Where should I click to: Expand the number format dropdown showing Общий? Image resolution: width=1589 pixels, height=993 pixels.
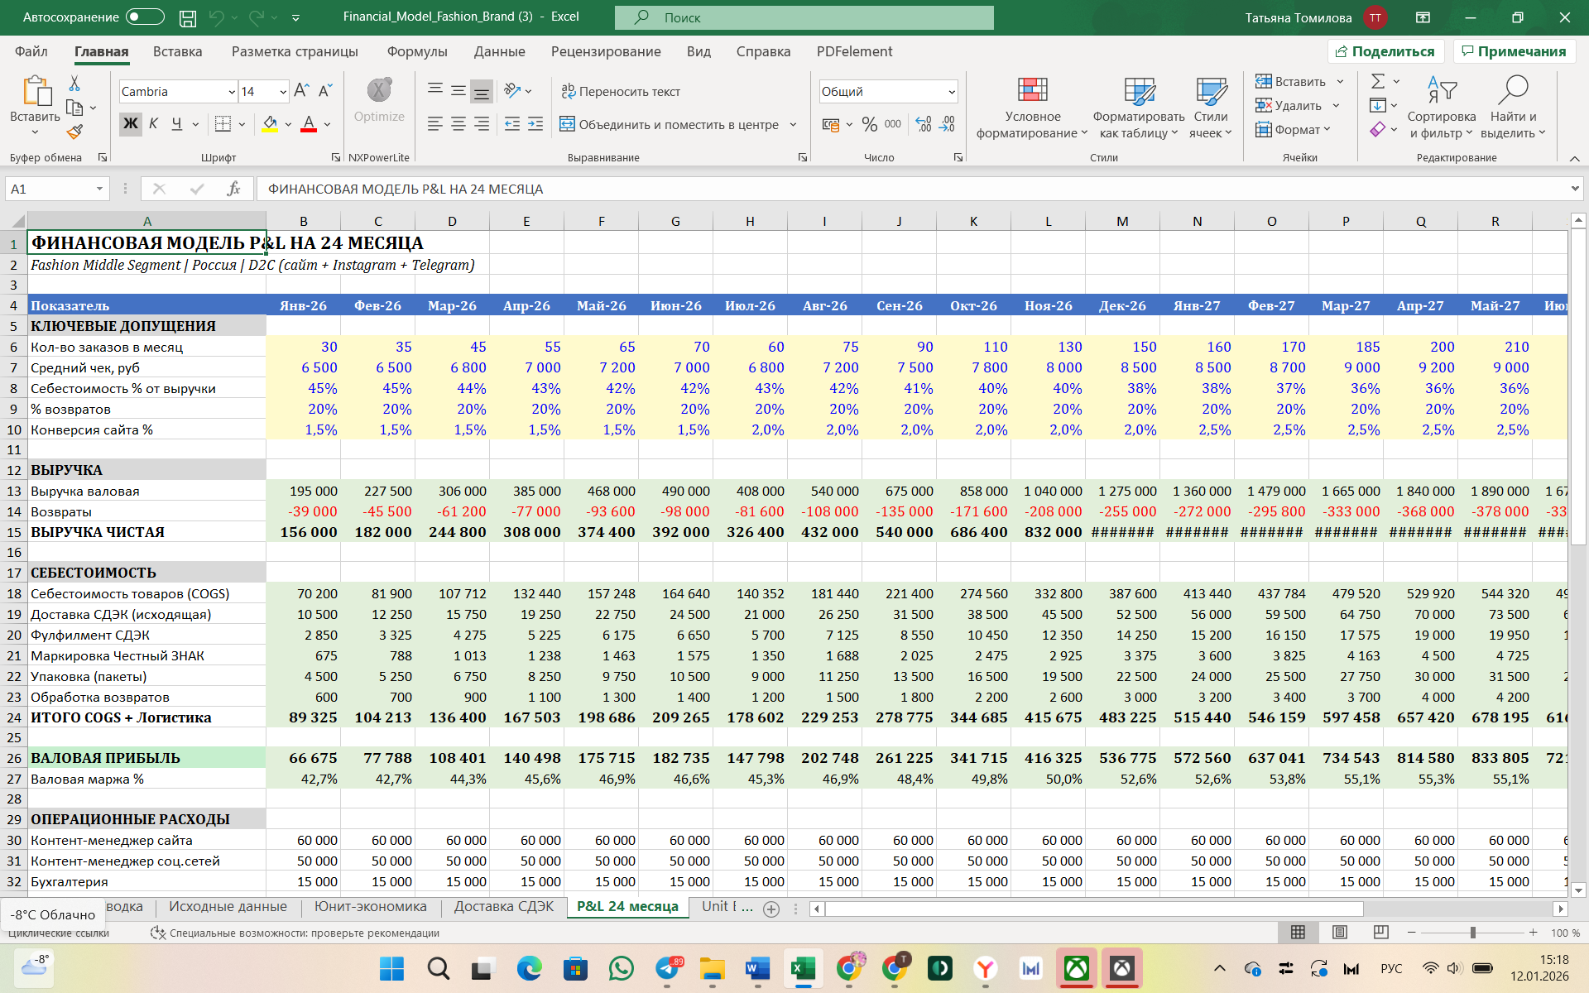951,92
